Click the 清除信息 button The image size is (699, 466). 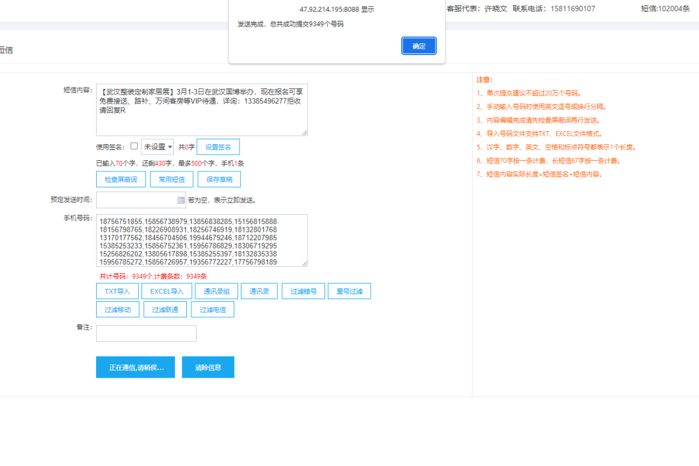(x=208, y=367)
